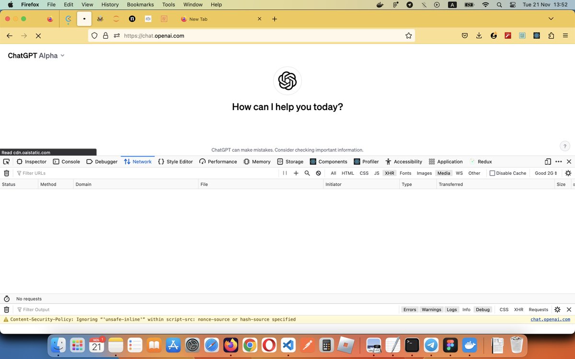Open the React Components panel
575x359 pixels.
click(x=329, y=162)
